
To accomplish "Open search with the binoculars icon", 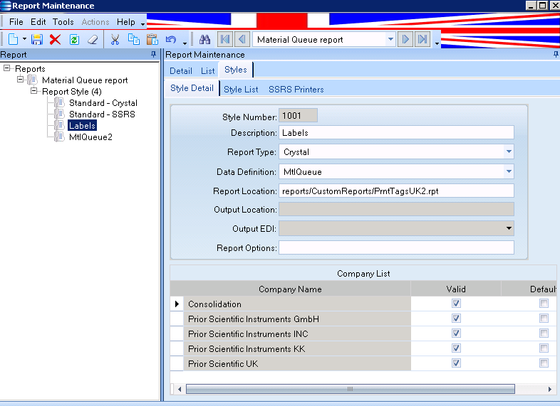I will click(204, 39).
